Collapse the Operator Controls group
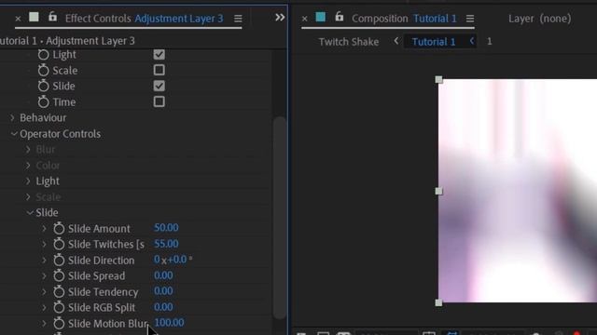 [x=14, y=134]
